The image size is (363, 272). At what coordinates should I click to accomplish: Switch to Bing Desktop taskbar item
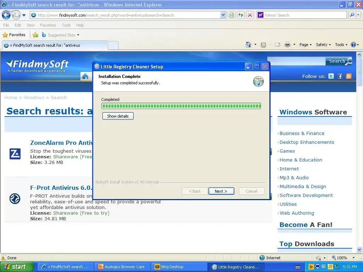[x=179, y=267]
